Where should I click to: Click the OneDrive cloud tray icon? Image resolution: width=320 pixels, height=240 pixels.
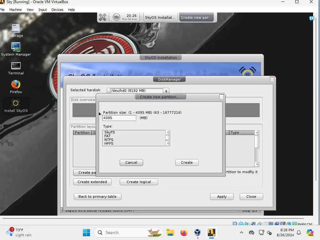(x=252, y=232)
